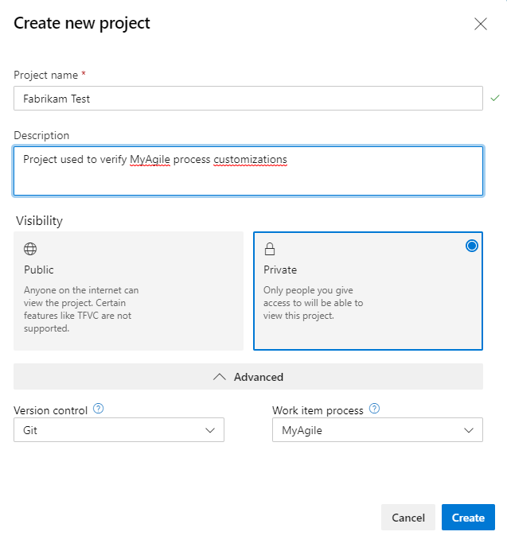The width and height of the screenshot is (507, 551).
Task: Click the Create button
Action: click(x=468, y=518)
